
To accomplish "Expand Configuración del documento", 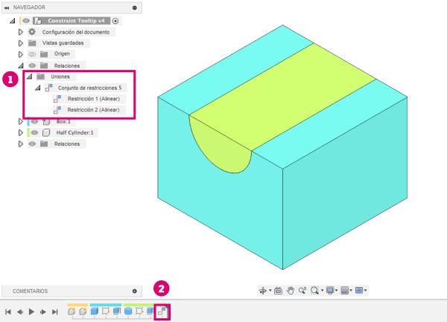I will point(21,32).
